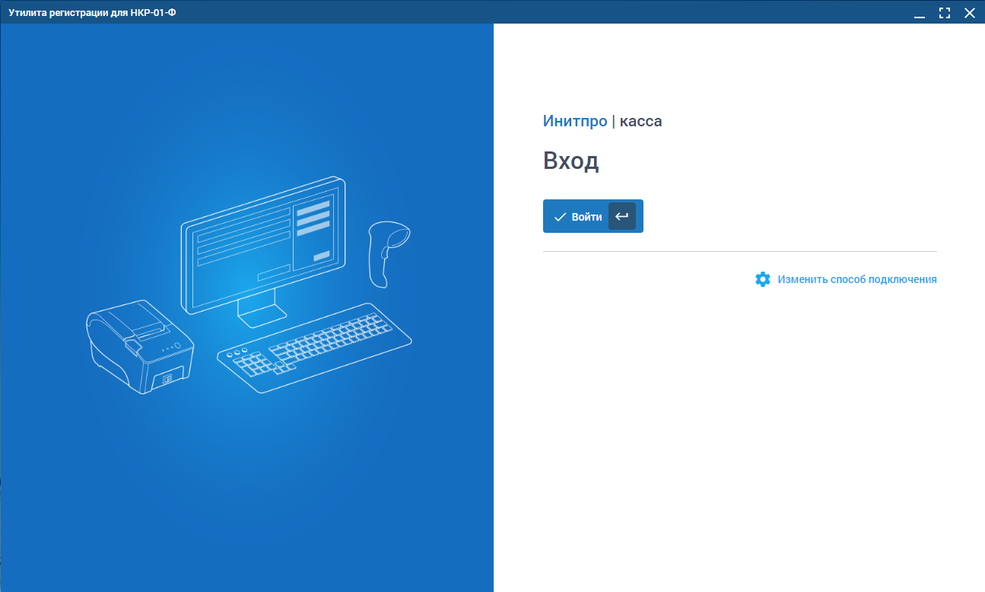The height and width of the screenshot is (592, 985).
Task: Log in with the Войти button label
Action: click(x=586, y=217)
